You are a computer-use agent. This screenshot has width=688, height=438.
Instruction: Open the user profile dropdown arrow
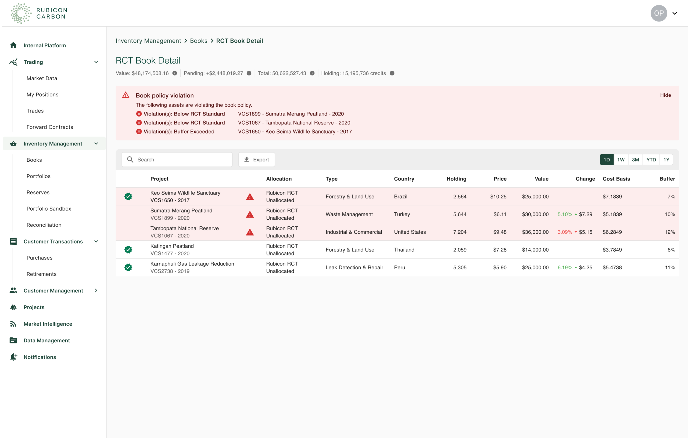[675, 13]
